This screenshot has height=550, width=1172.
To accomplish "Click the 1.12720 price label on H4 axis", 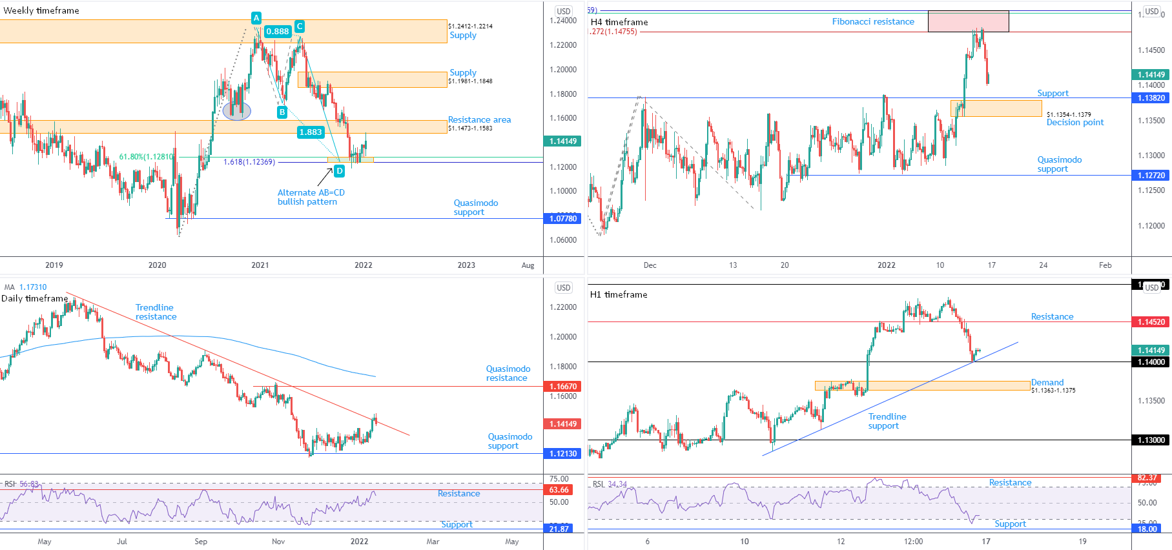I will (x=1151, y=176).
